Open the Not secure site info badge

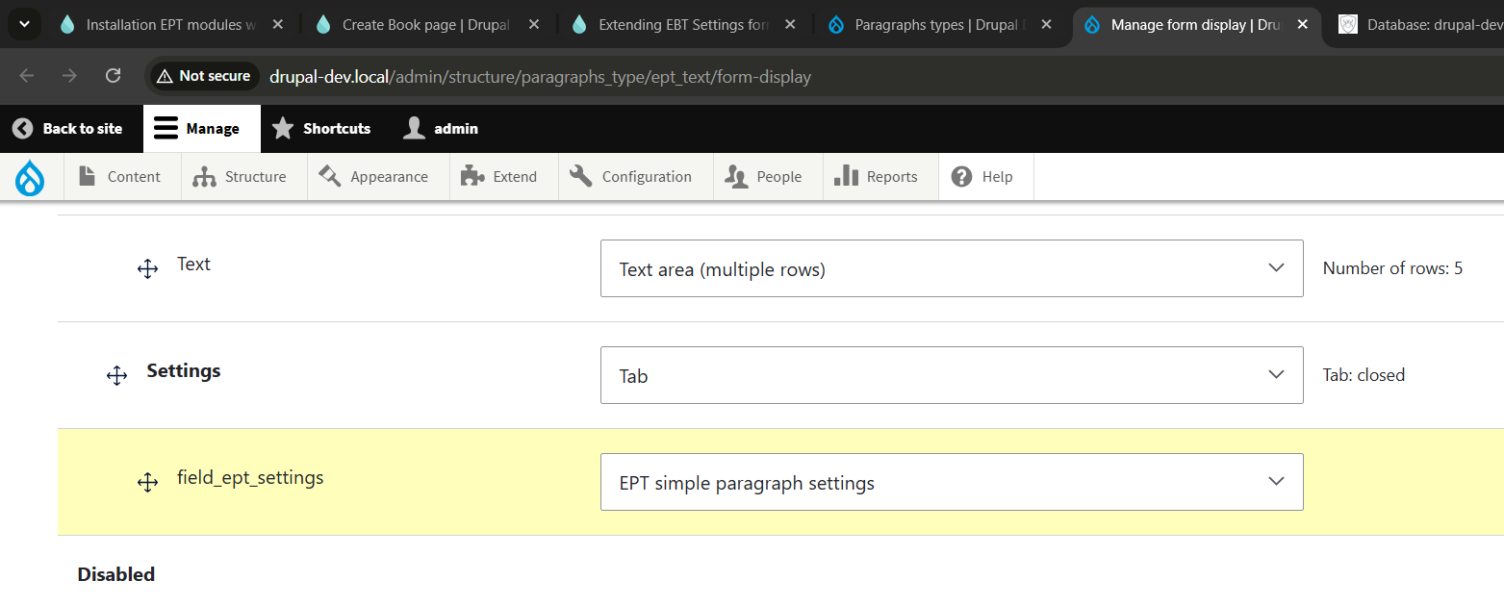tap(203, 76)
